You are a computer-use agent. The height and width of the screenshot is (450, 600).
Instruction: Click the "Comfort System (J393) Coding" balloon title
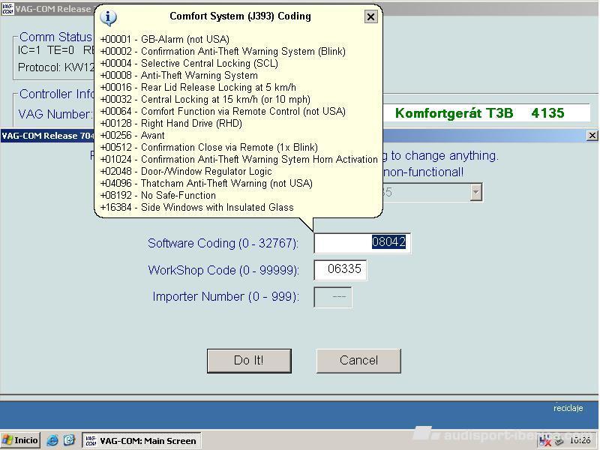click(x=240, y=16)
